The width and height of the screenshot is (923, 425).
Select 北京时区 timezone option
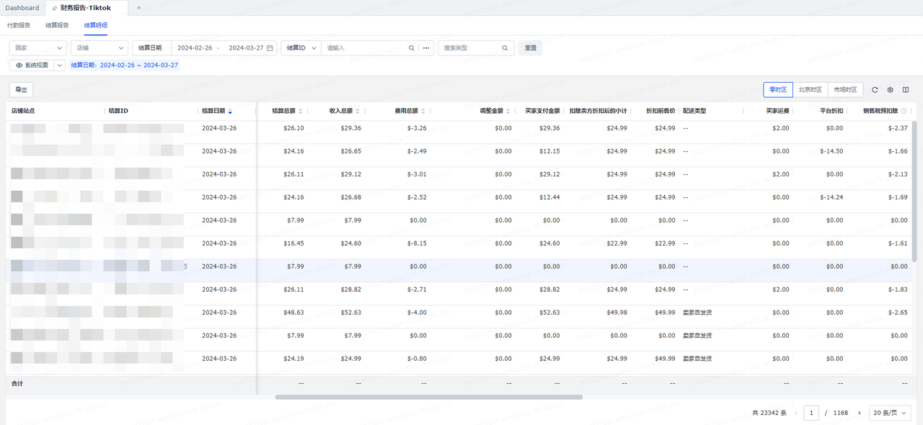tap(810, 90)
